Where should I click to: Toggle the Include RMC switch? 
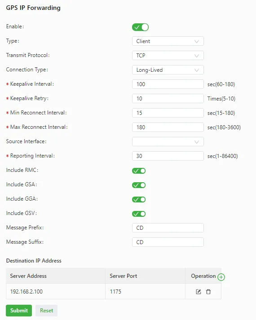pos(139,171)
